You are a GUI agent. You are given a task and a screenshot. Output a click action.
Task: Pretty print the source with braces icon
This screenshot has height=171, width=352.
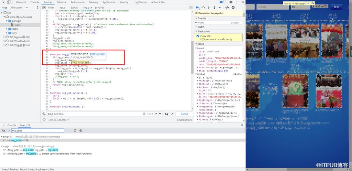point(44,120)
